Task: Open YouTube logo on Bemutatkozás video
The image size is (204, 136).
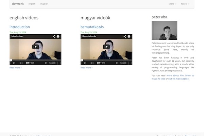Action: (x=123, y=63)
